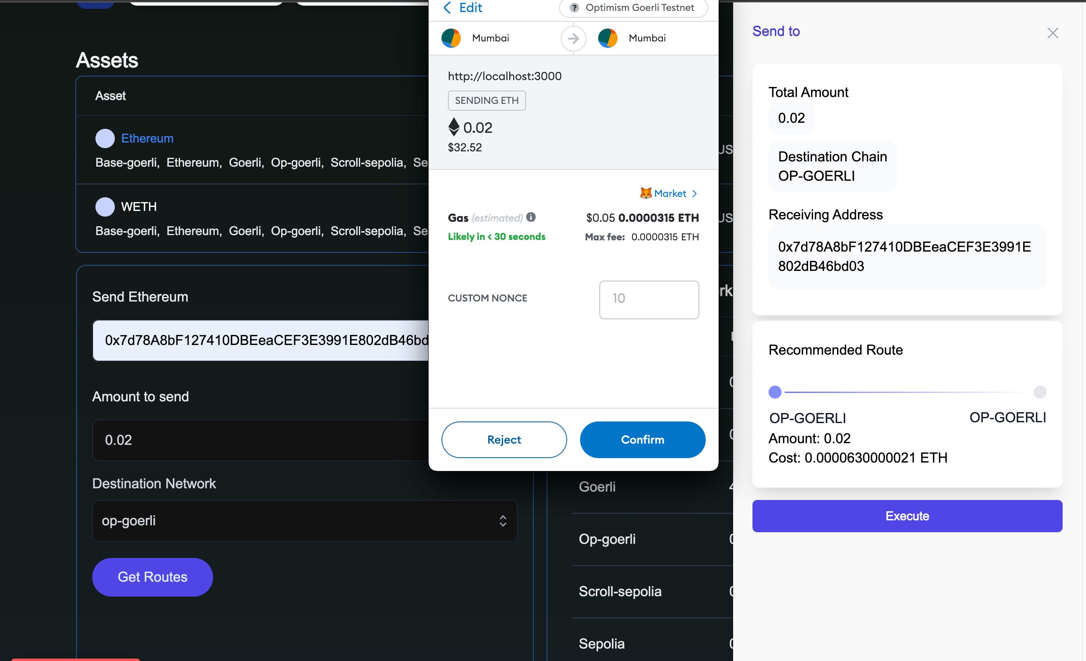Click the Get Routes button
The image size is (1086, 661).
point(153,577)
